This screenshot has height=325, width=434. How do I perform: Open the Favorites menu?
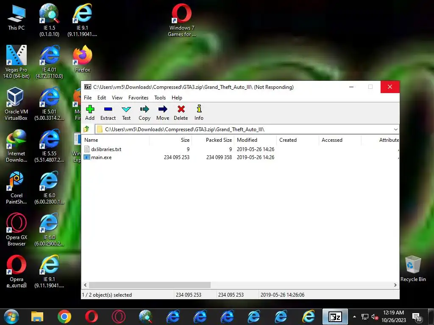(x=139, y=98)
